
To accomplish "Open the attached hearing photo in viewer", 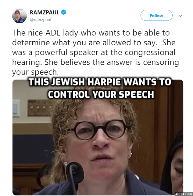I will coord(98,138).
